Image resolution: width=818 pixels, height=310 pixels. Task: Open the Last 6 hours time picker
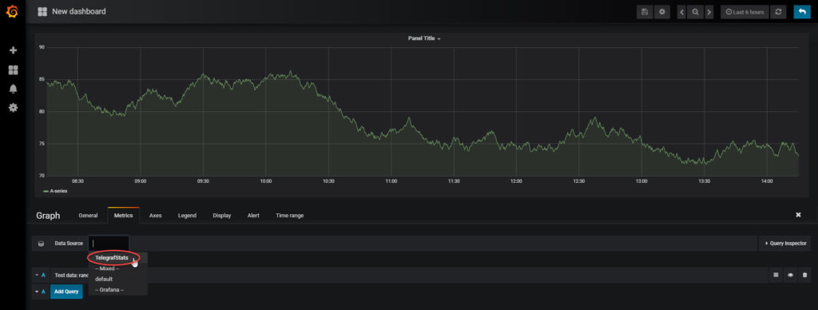[745, 11]
